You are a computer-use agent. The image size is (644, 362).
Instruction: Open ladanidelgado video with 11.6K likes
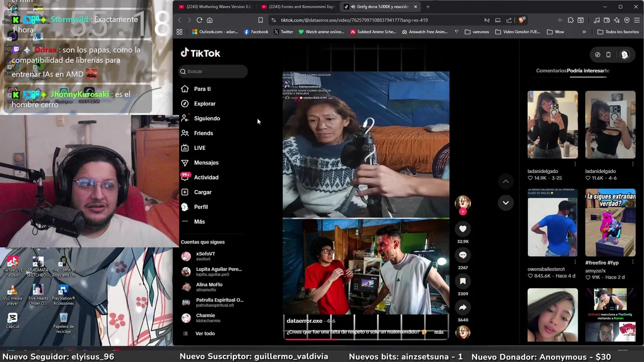point(610,125)
